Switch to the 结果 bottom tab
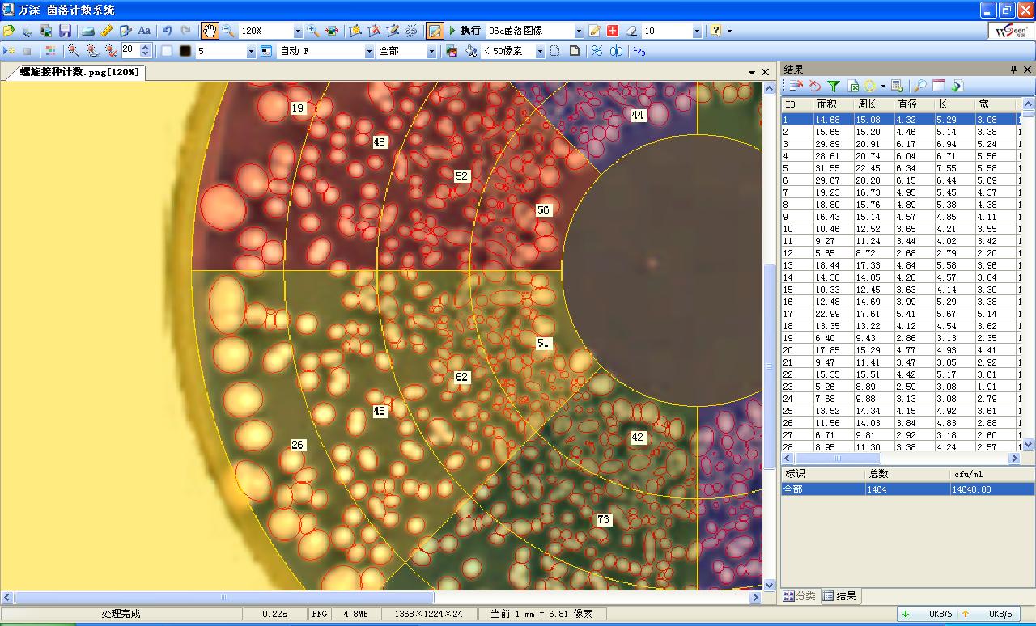 point(840,596)
